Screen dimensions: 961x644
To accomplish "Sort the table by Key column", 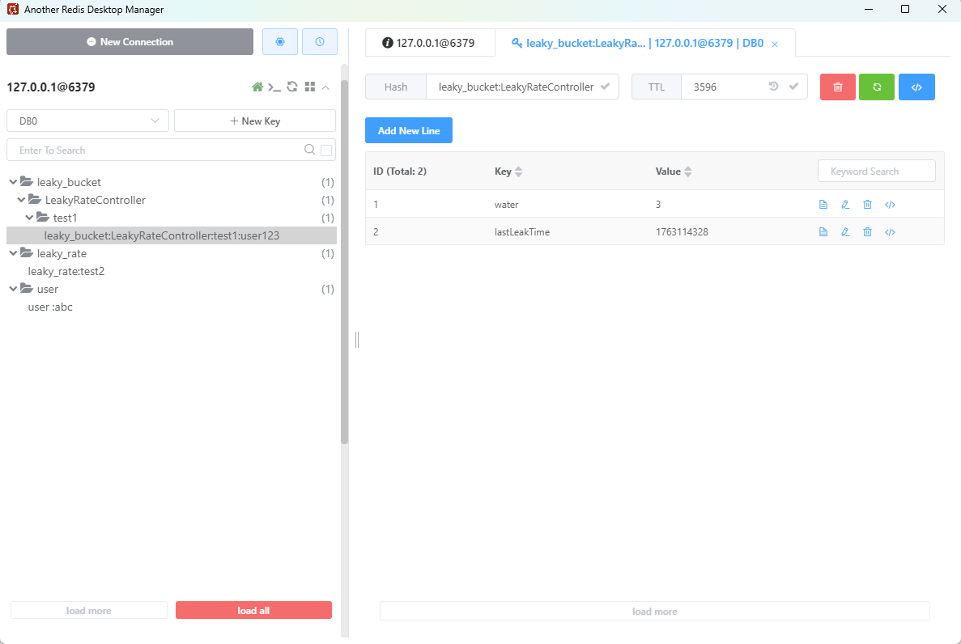I will coord(519,172).
